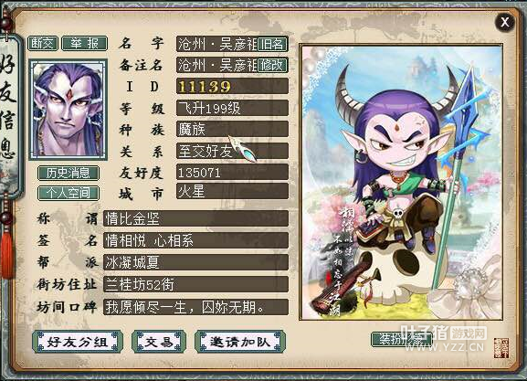Select the ID field showing 11139
527x381 pixels.
coord(232,87)
